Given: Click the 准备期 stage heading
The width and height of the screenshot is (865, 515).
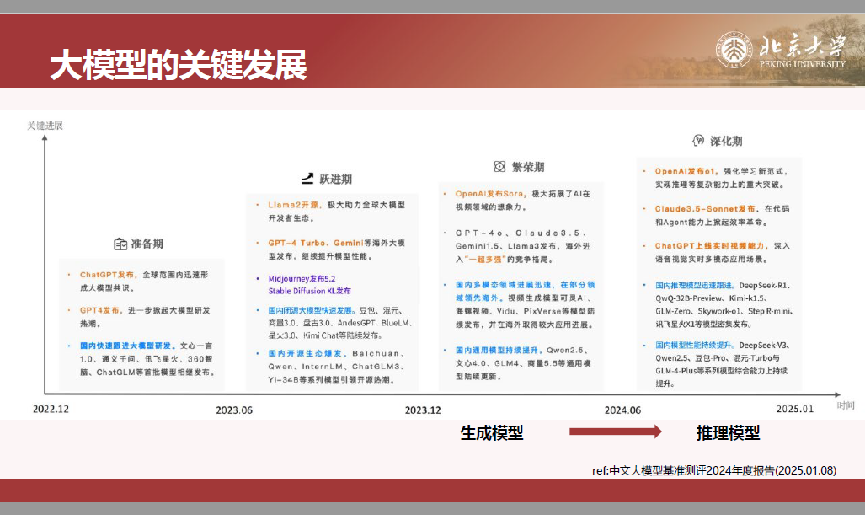Looking at the screenshot, I should [147, 244].
